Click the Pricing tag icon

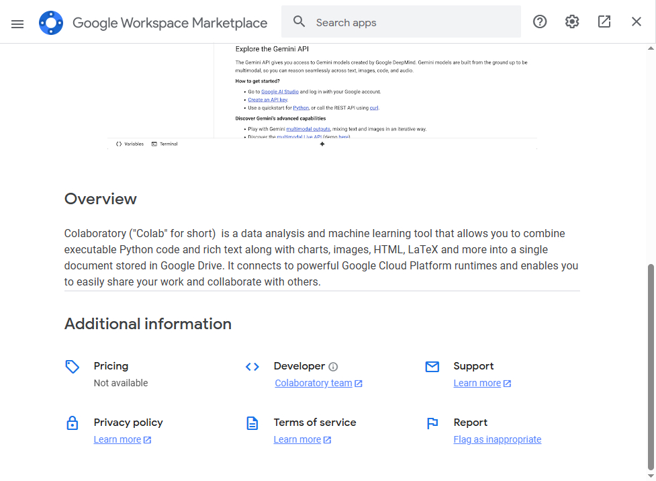(x=73, y=367)
